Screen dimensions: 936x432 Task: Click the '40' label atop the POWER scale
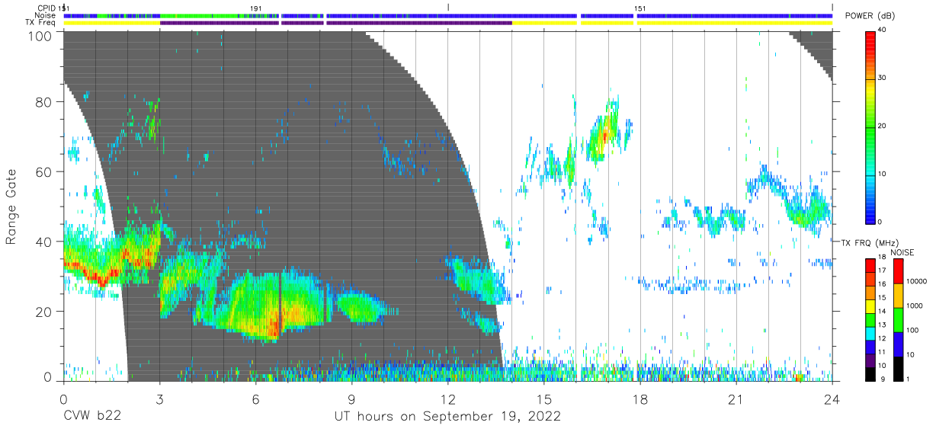tap(882, 30)
